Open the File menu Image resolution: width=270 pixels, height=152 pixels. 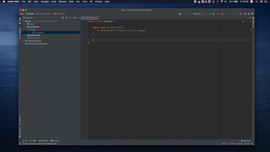coord(24,2)
